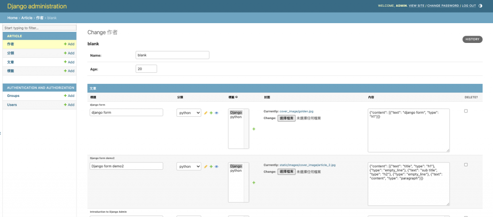Screen dimensions: 493x217
Task: Go to 作者 in the breadcrumb
Action: click(x=40, y=18)
